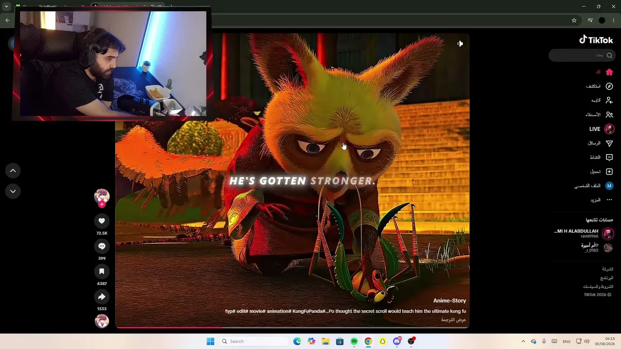Open OBS Studio from the taskbar

coord(411,341)
